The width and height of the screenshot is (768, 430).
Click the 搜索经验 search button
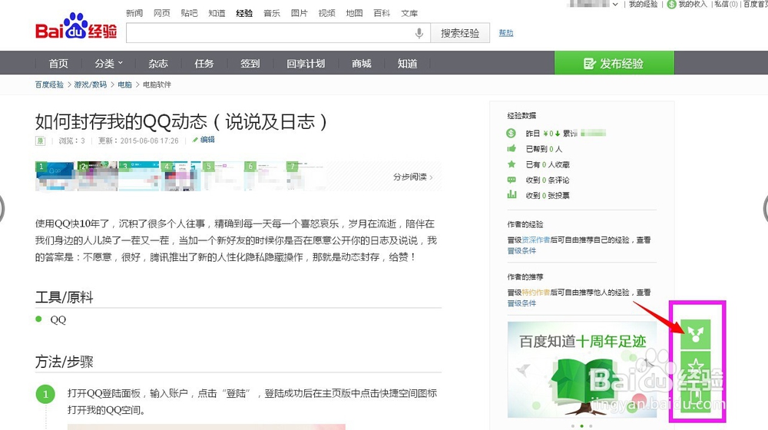(x=460, y=33)
